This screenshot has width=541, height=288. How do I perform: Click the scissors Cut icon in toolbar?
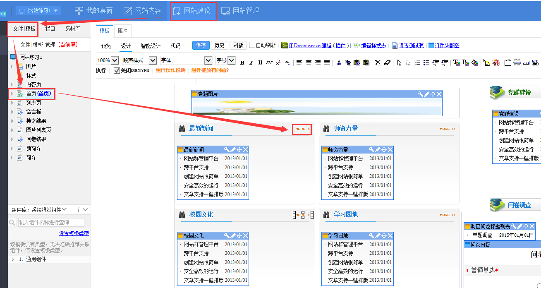pyautogui.click(x=339, y=63)
